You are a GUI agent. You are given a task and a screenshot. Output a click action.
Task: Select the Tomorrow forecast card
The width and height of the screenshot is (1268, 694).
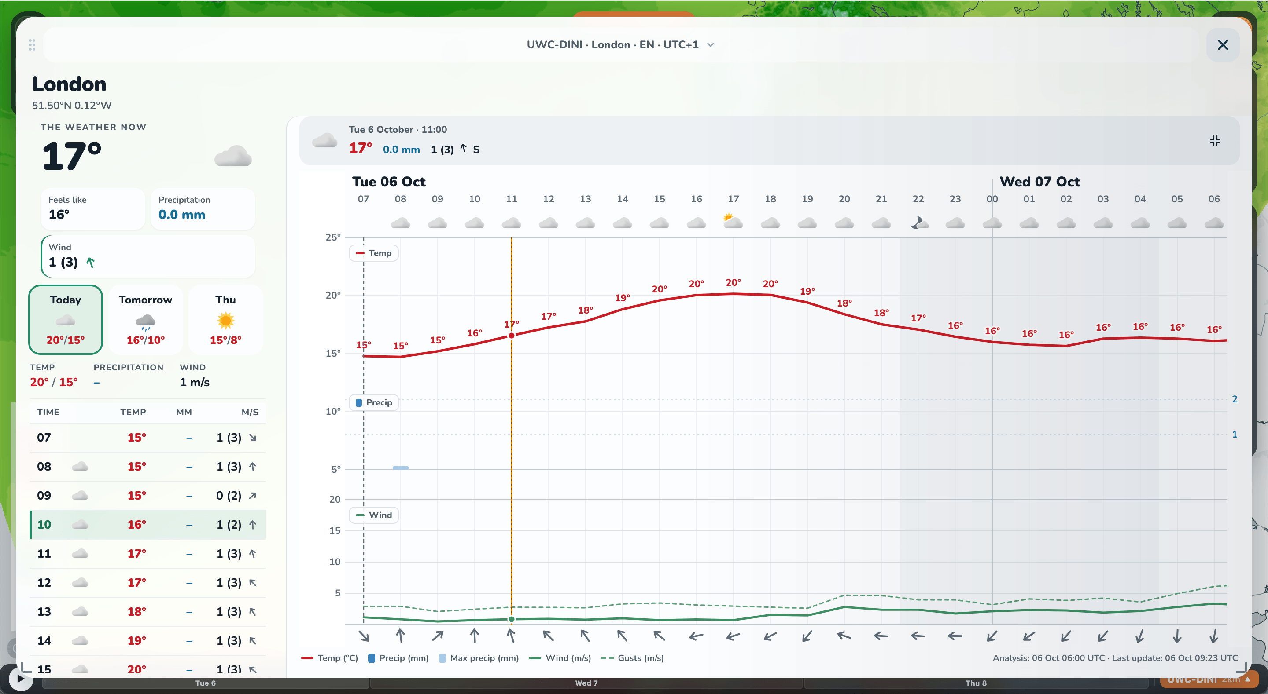[x=146, y=320]
